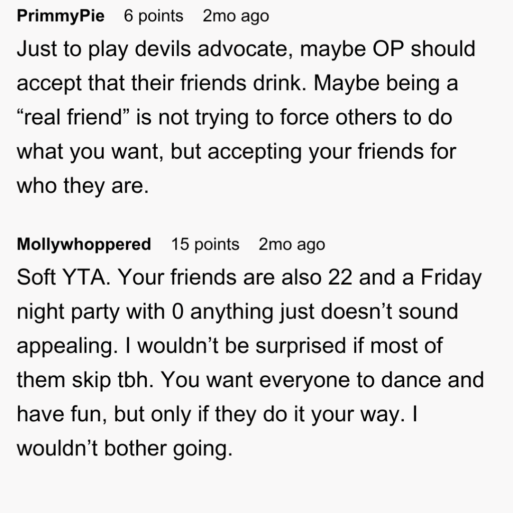Click the word "Friday"
Viewport: 513px width, 513px height.
click(450, 278)
